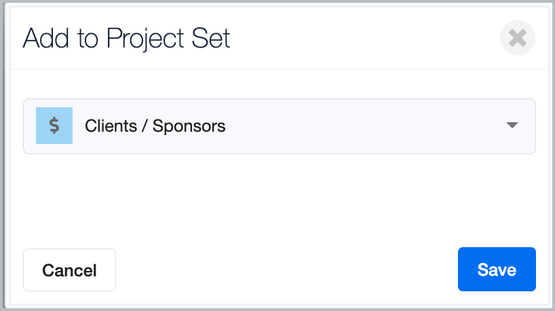Open the Clients / Sponsors combo box
555x311 pixels.
(280, 126)
